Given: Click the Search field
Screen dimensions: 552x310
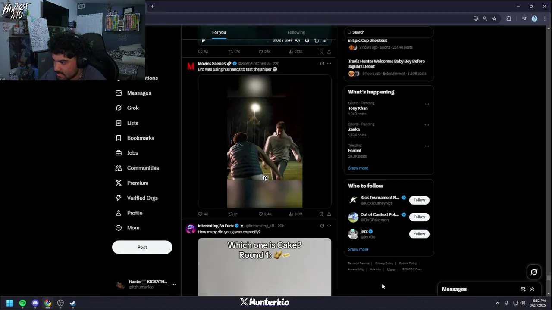Looking at the screenshot, I should [389, 32].
